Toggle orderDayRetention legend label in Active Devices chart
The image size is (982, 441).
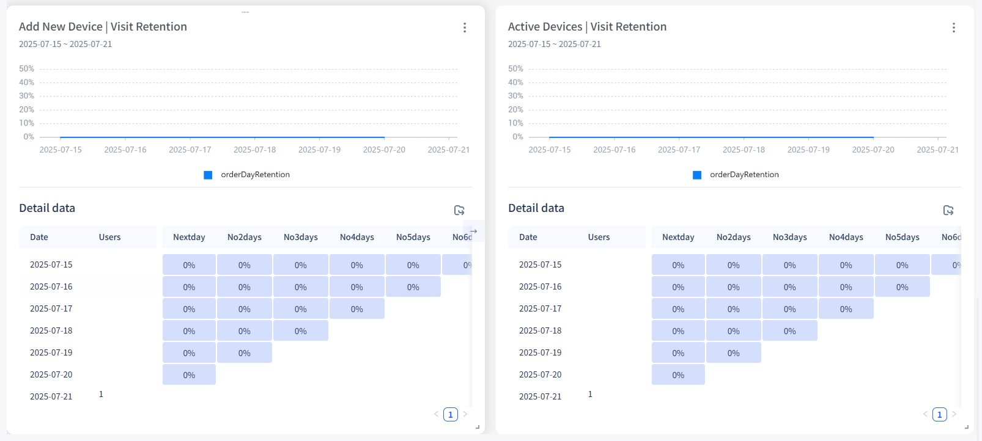(x=744, y=175)
